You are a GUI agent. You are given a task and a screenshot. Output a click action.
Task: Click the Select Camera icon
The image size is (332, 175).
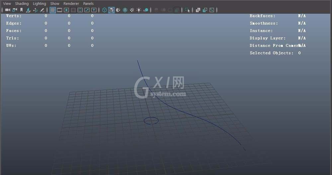[8, 10]
